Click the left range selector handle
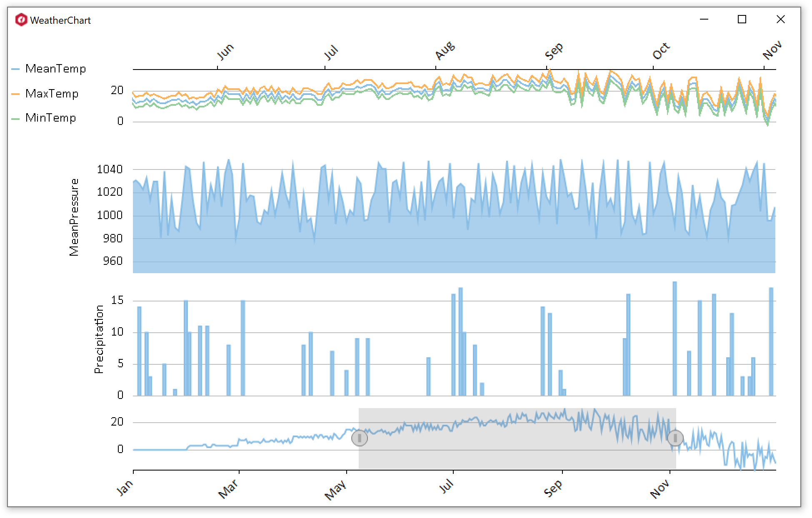This screenshot has width=812, height=518. pyautogui.click(x=359, y=438)
